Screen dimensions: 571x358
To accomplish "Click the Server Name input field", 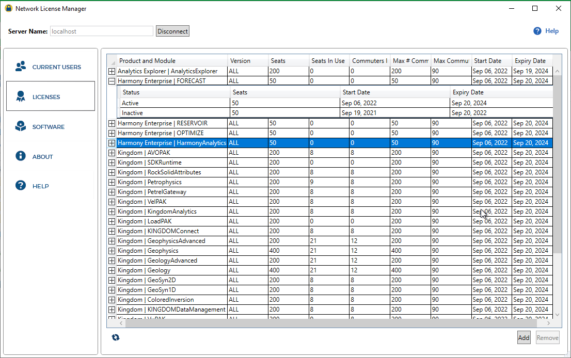I will tap(102, 31).
